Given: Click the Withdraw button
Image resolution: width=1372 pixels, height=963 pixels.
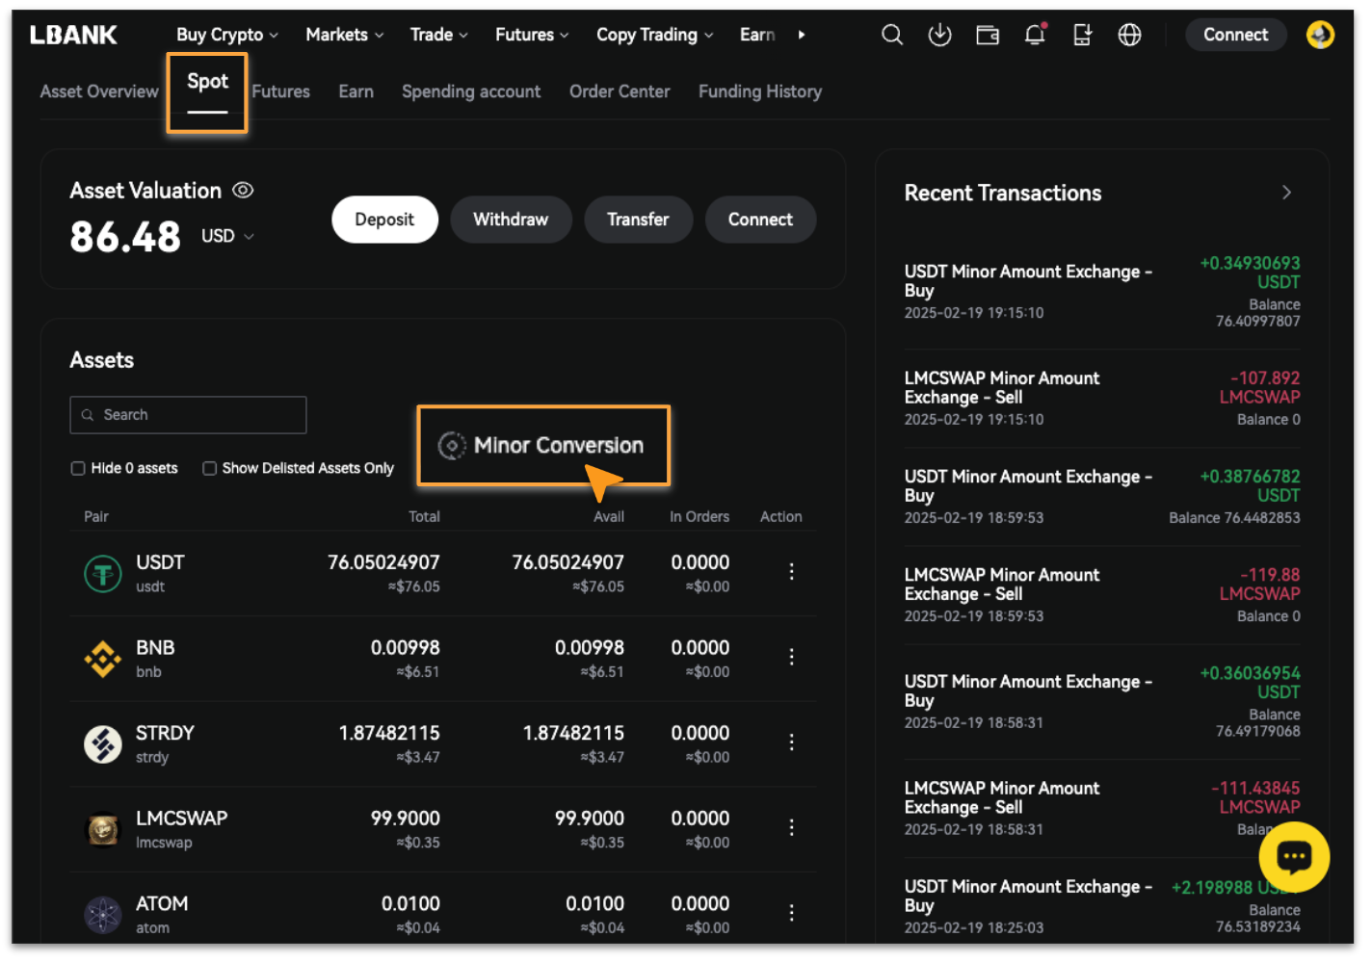Looking at the screenshot, I should [x=511, y=220].
